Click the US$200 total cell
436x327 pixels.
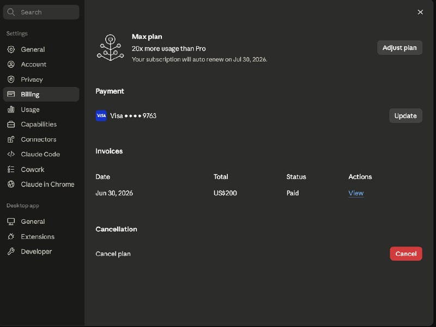[x=225, y=193]
